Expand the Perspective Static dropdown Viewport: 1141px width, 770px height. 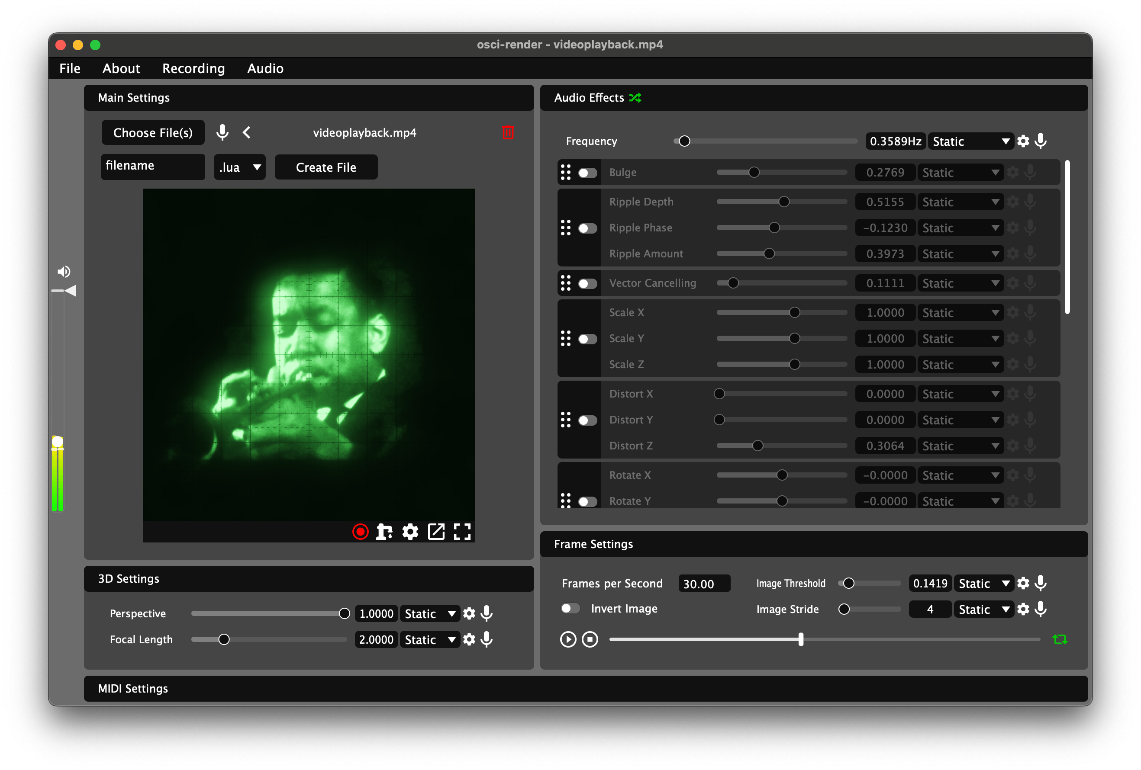[x=430, y=613]
